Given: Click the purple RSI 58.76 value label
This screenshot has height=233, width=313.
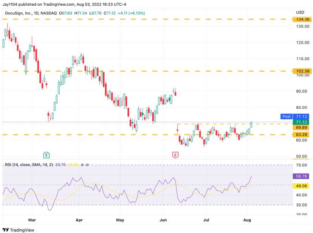Looking at the screenshot, I should click(301, 176).
